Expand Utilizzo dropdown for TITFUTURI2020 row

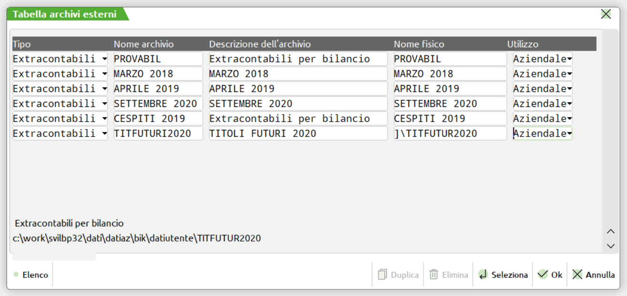[x=569, y=134]
